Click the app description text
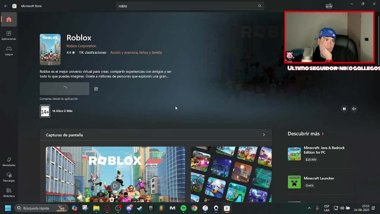Screen dimensions: 380x214 point(106,74)
